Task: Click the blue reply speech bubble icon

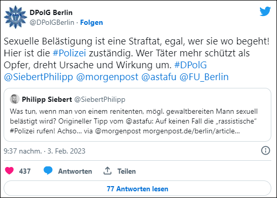Action: tap(48, 171)
